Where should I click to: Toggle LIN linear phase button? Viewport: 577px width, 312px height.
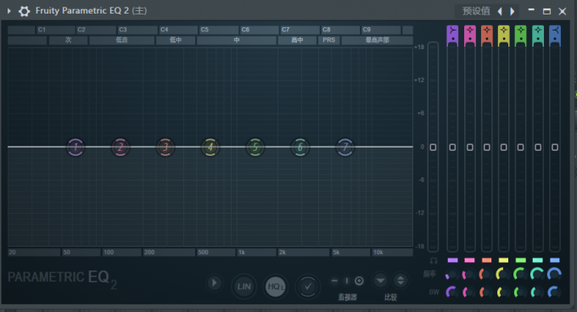[244, 287]
